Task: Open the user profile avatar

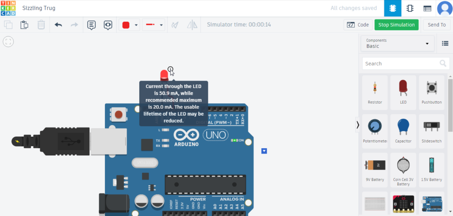Action: tap(445, 8)
